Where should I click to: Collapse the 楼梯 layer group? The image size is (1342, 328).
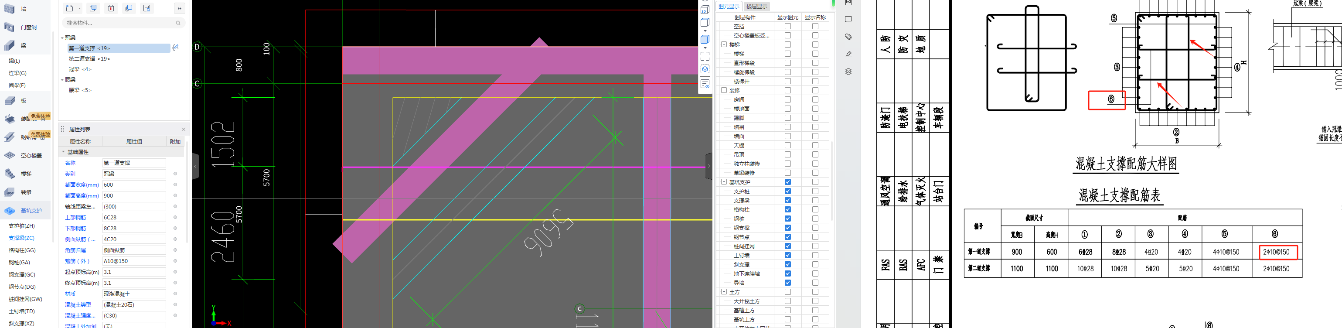(724, 44)
